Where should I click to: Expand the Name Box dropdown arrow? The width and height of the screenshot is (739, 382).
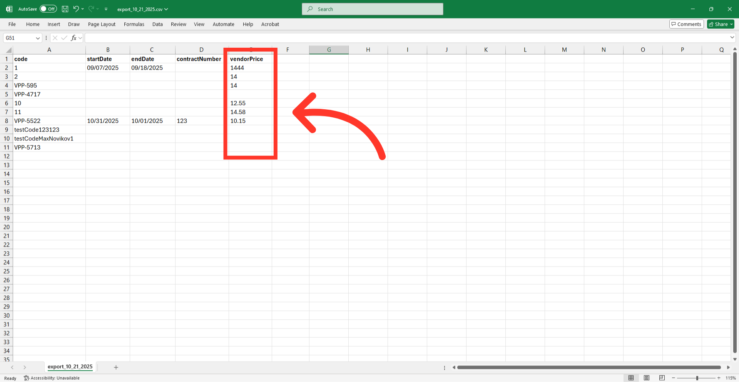tap(38, 38)
